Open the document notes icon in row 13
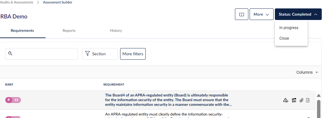 click(x=308, y=100)
